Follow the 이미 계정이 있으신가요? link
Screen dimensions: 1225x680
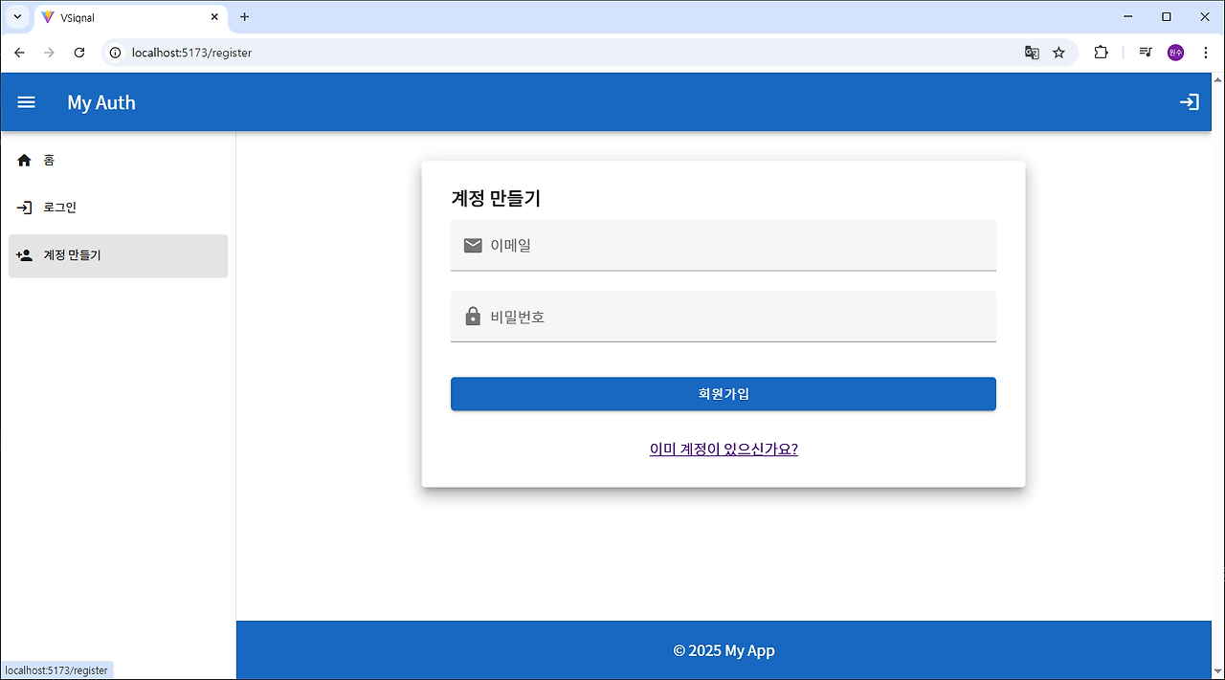[x=724, y=450]
